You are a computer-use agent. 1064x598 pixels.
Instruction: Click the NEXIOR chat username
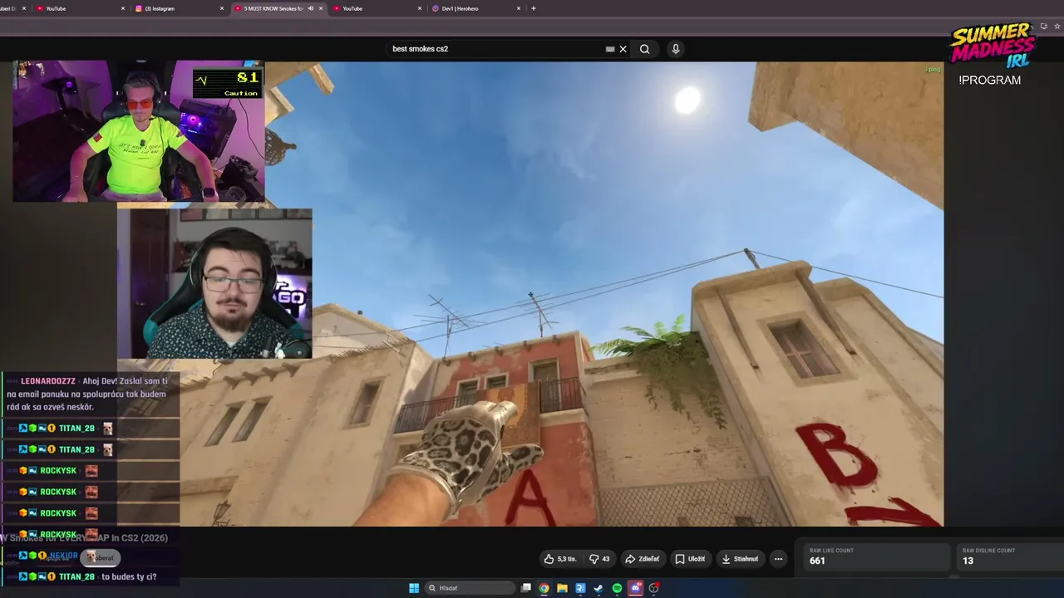point(64,556)
